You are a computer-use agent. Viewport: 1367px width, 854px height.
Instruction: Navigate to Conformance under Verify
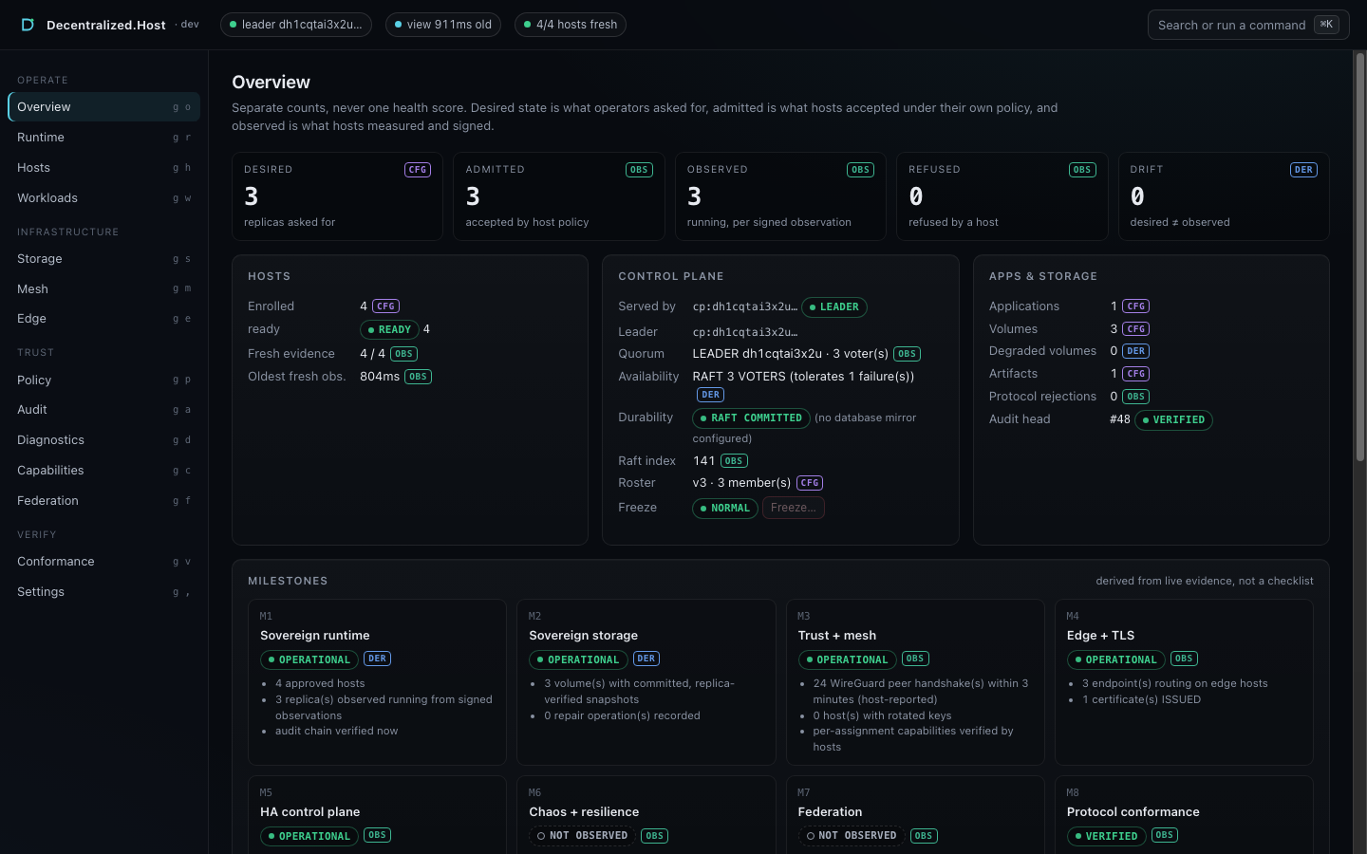pyautogui.click(x=104, y=562)
